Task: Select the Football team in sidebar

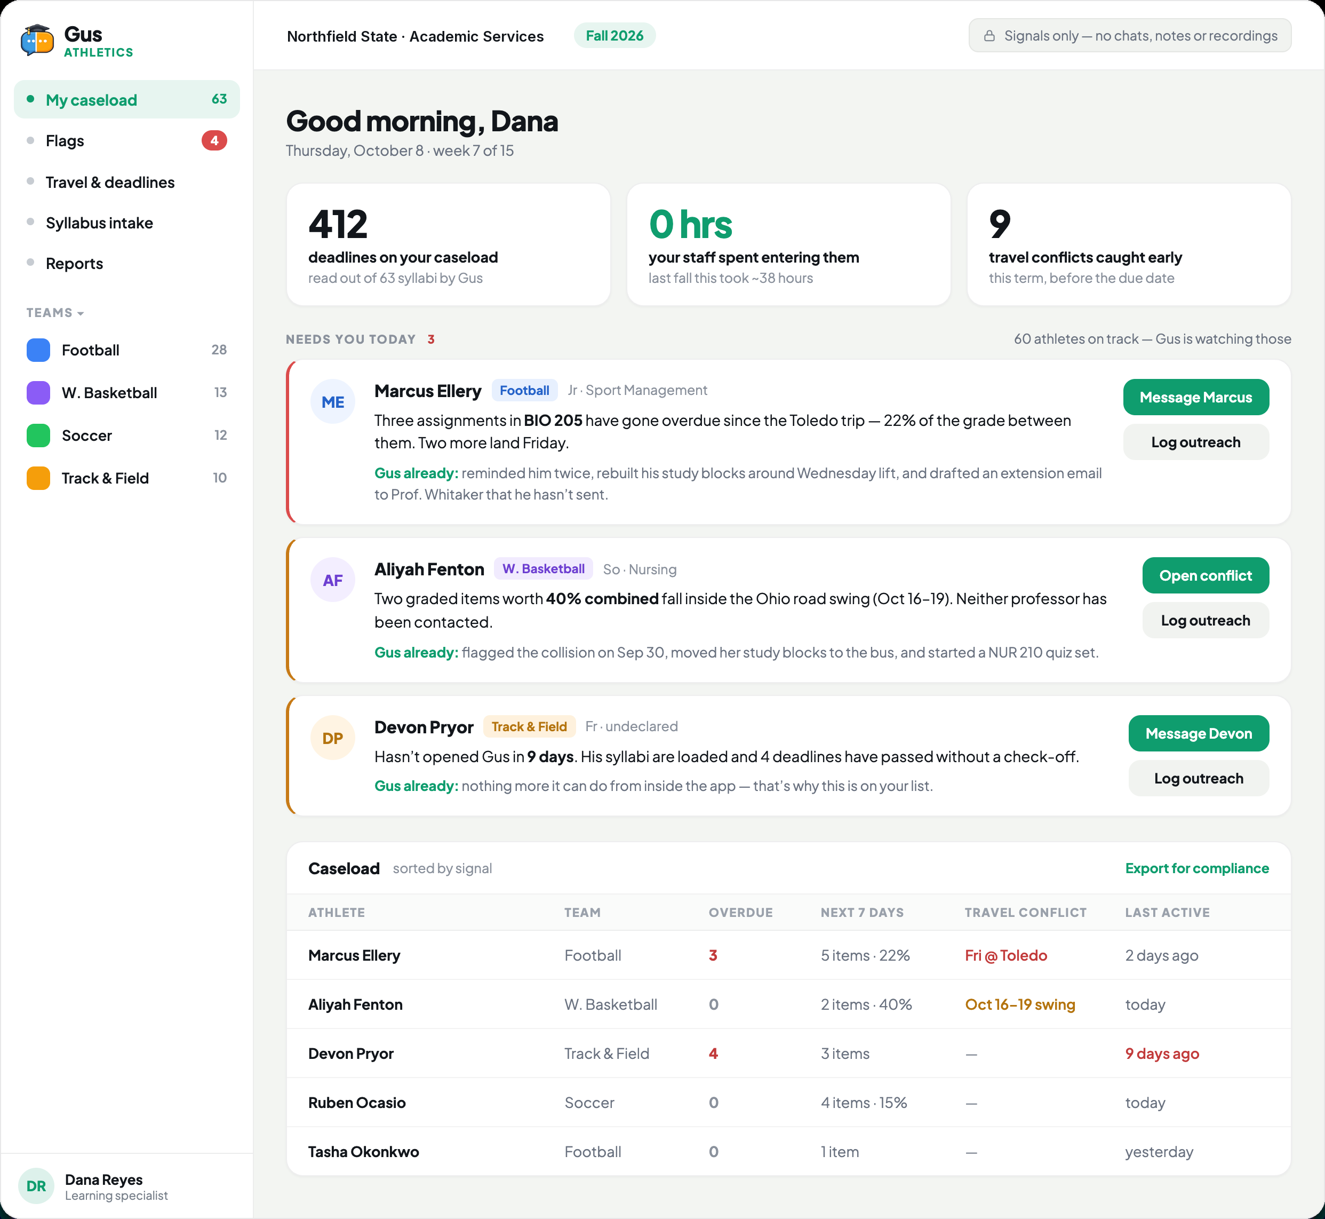Action: 126,350
